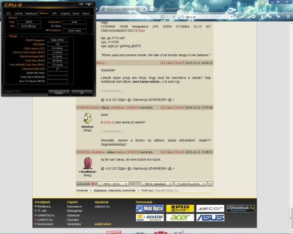
Task: Select the SPD tab in CPU-Z
Action: [x=54, y=13]
